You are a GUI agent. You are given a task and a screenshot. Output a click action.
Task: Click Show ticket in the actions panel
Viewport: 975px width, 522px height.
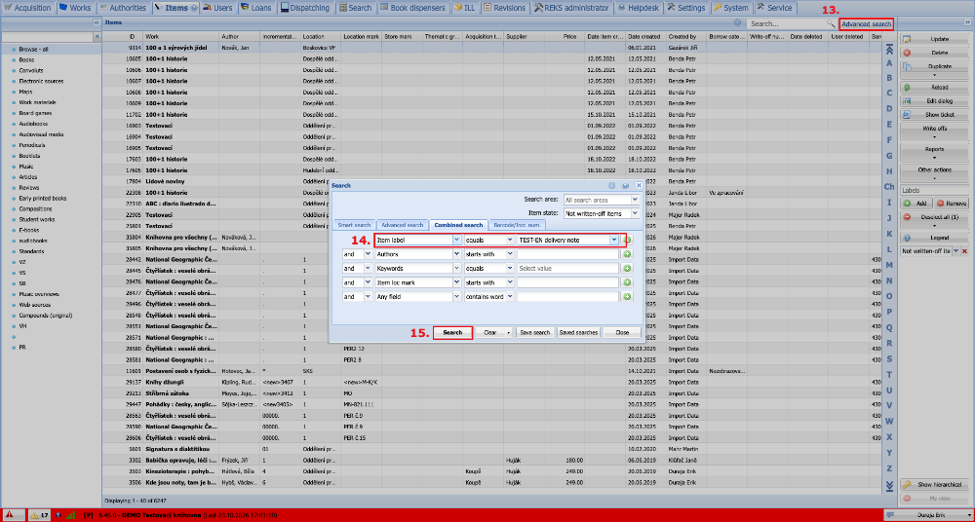[934, 115]
